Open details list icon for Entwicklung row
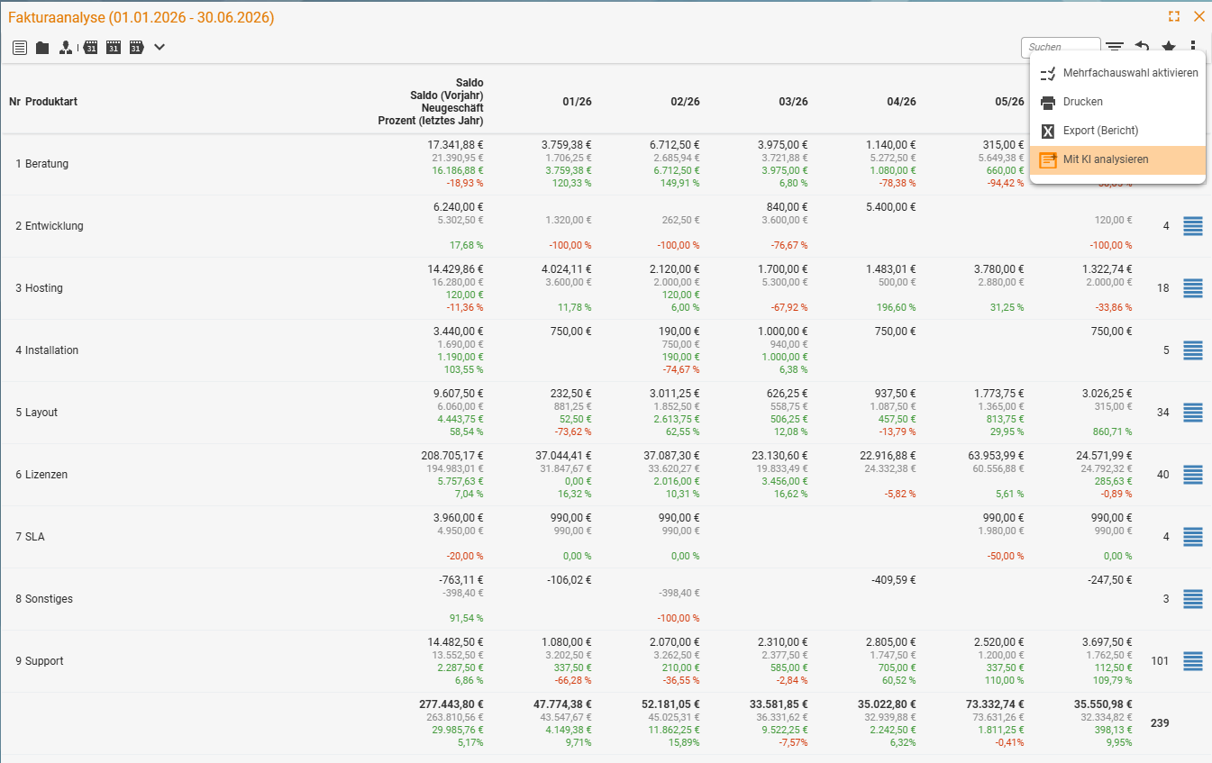The image size is (1212, 763). [1193, 226]
